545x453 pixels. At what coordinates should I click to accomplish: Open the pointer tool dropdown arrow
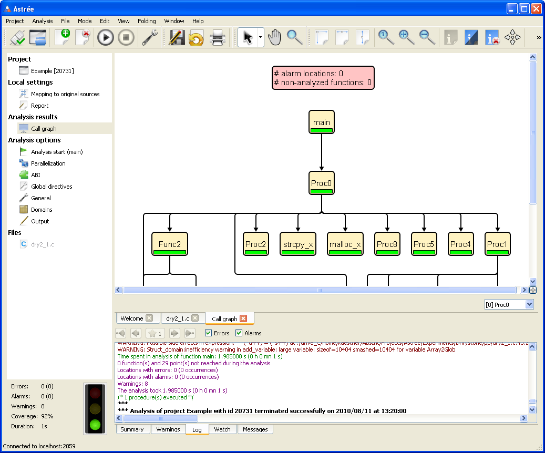(260, 37)
